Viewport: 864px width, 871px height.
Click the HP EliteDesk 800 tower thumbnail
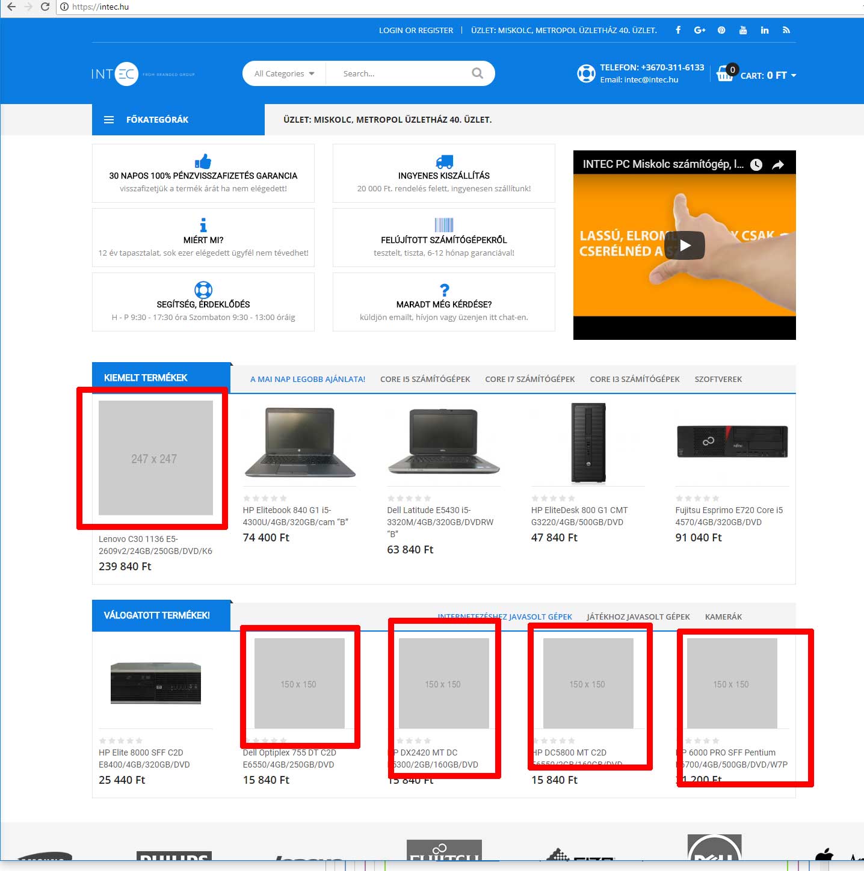click(588, 443)
